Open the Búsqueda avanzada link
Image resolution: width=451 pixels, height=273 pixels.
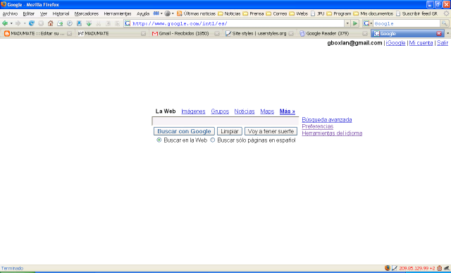327,119
